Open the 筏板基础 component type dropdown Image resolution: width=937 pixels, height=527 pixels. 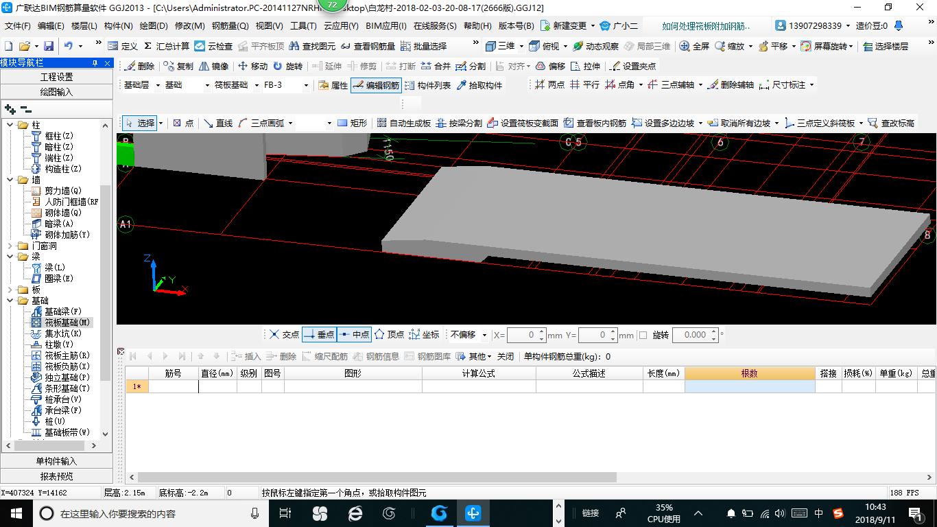(257, 85)
